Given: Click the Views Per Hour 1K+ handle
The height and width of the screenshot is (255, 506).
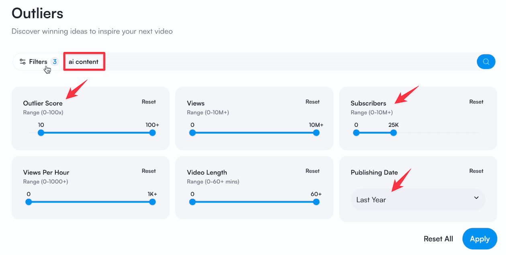Looking at the screenshot, I should [x=152, y=202].
